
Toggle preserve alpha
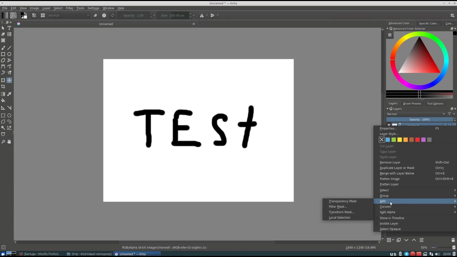tap(104, 15)
